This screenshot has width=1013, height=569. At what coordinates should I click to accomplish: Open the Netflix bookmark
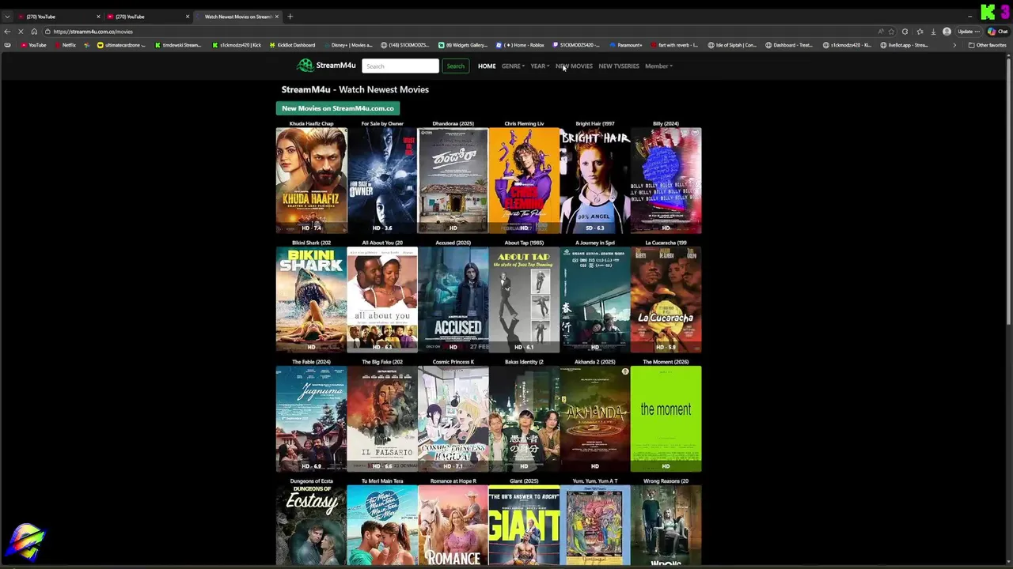pos(64,45)
